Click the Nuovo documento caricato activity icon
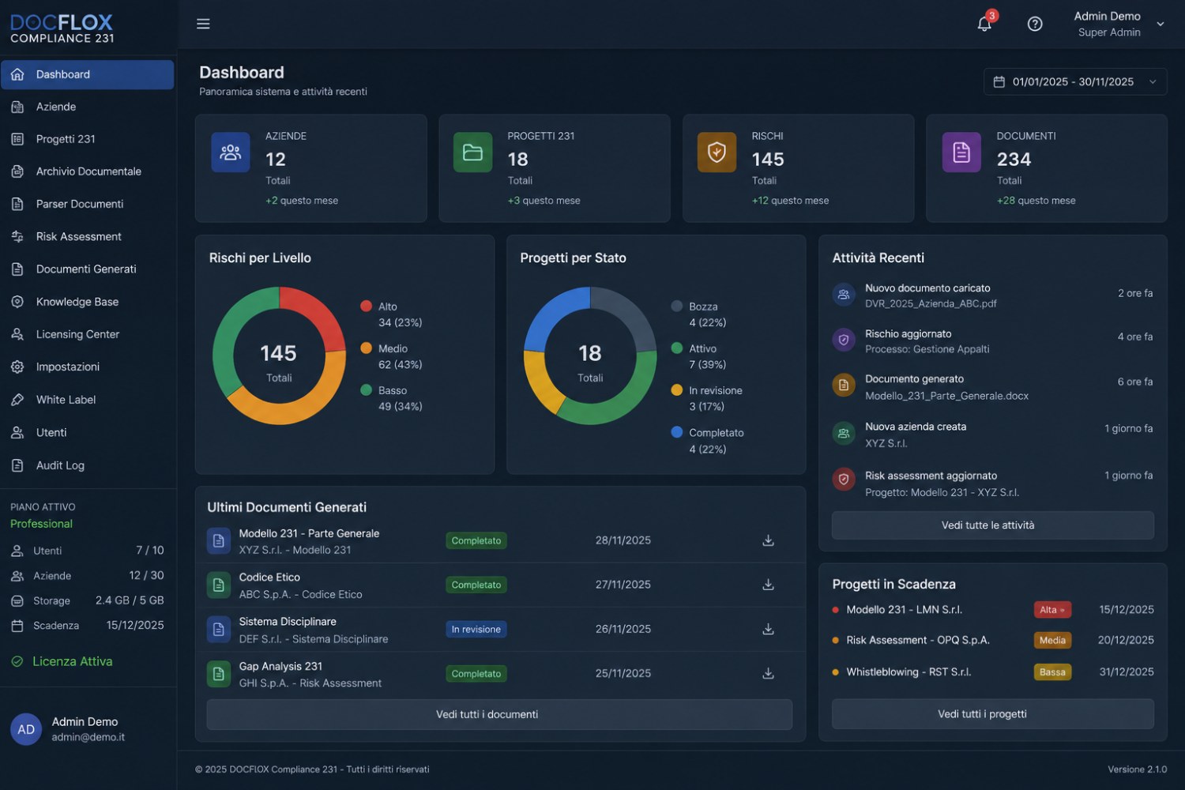This screenshot has height=790, width=1185. click(x=844, y=295)
